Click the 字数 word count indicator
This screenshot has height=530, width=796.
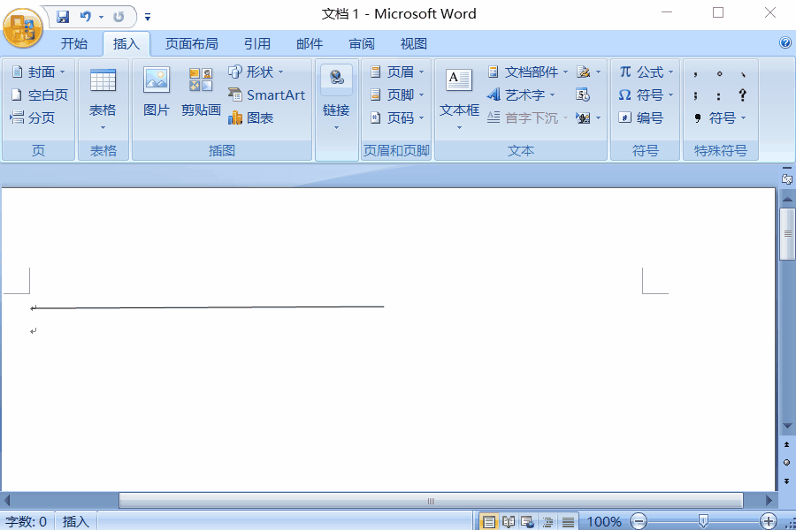pyautogui.click(x=27, y=522)
